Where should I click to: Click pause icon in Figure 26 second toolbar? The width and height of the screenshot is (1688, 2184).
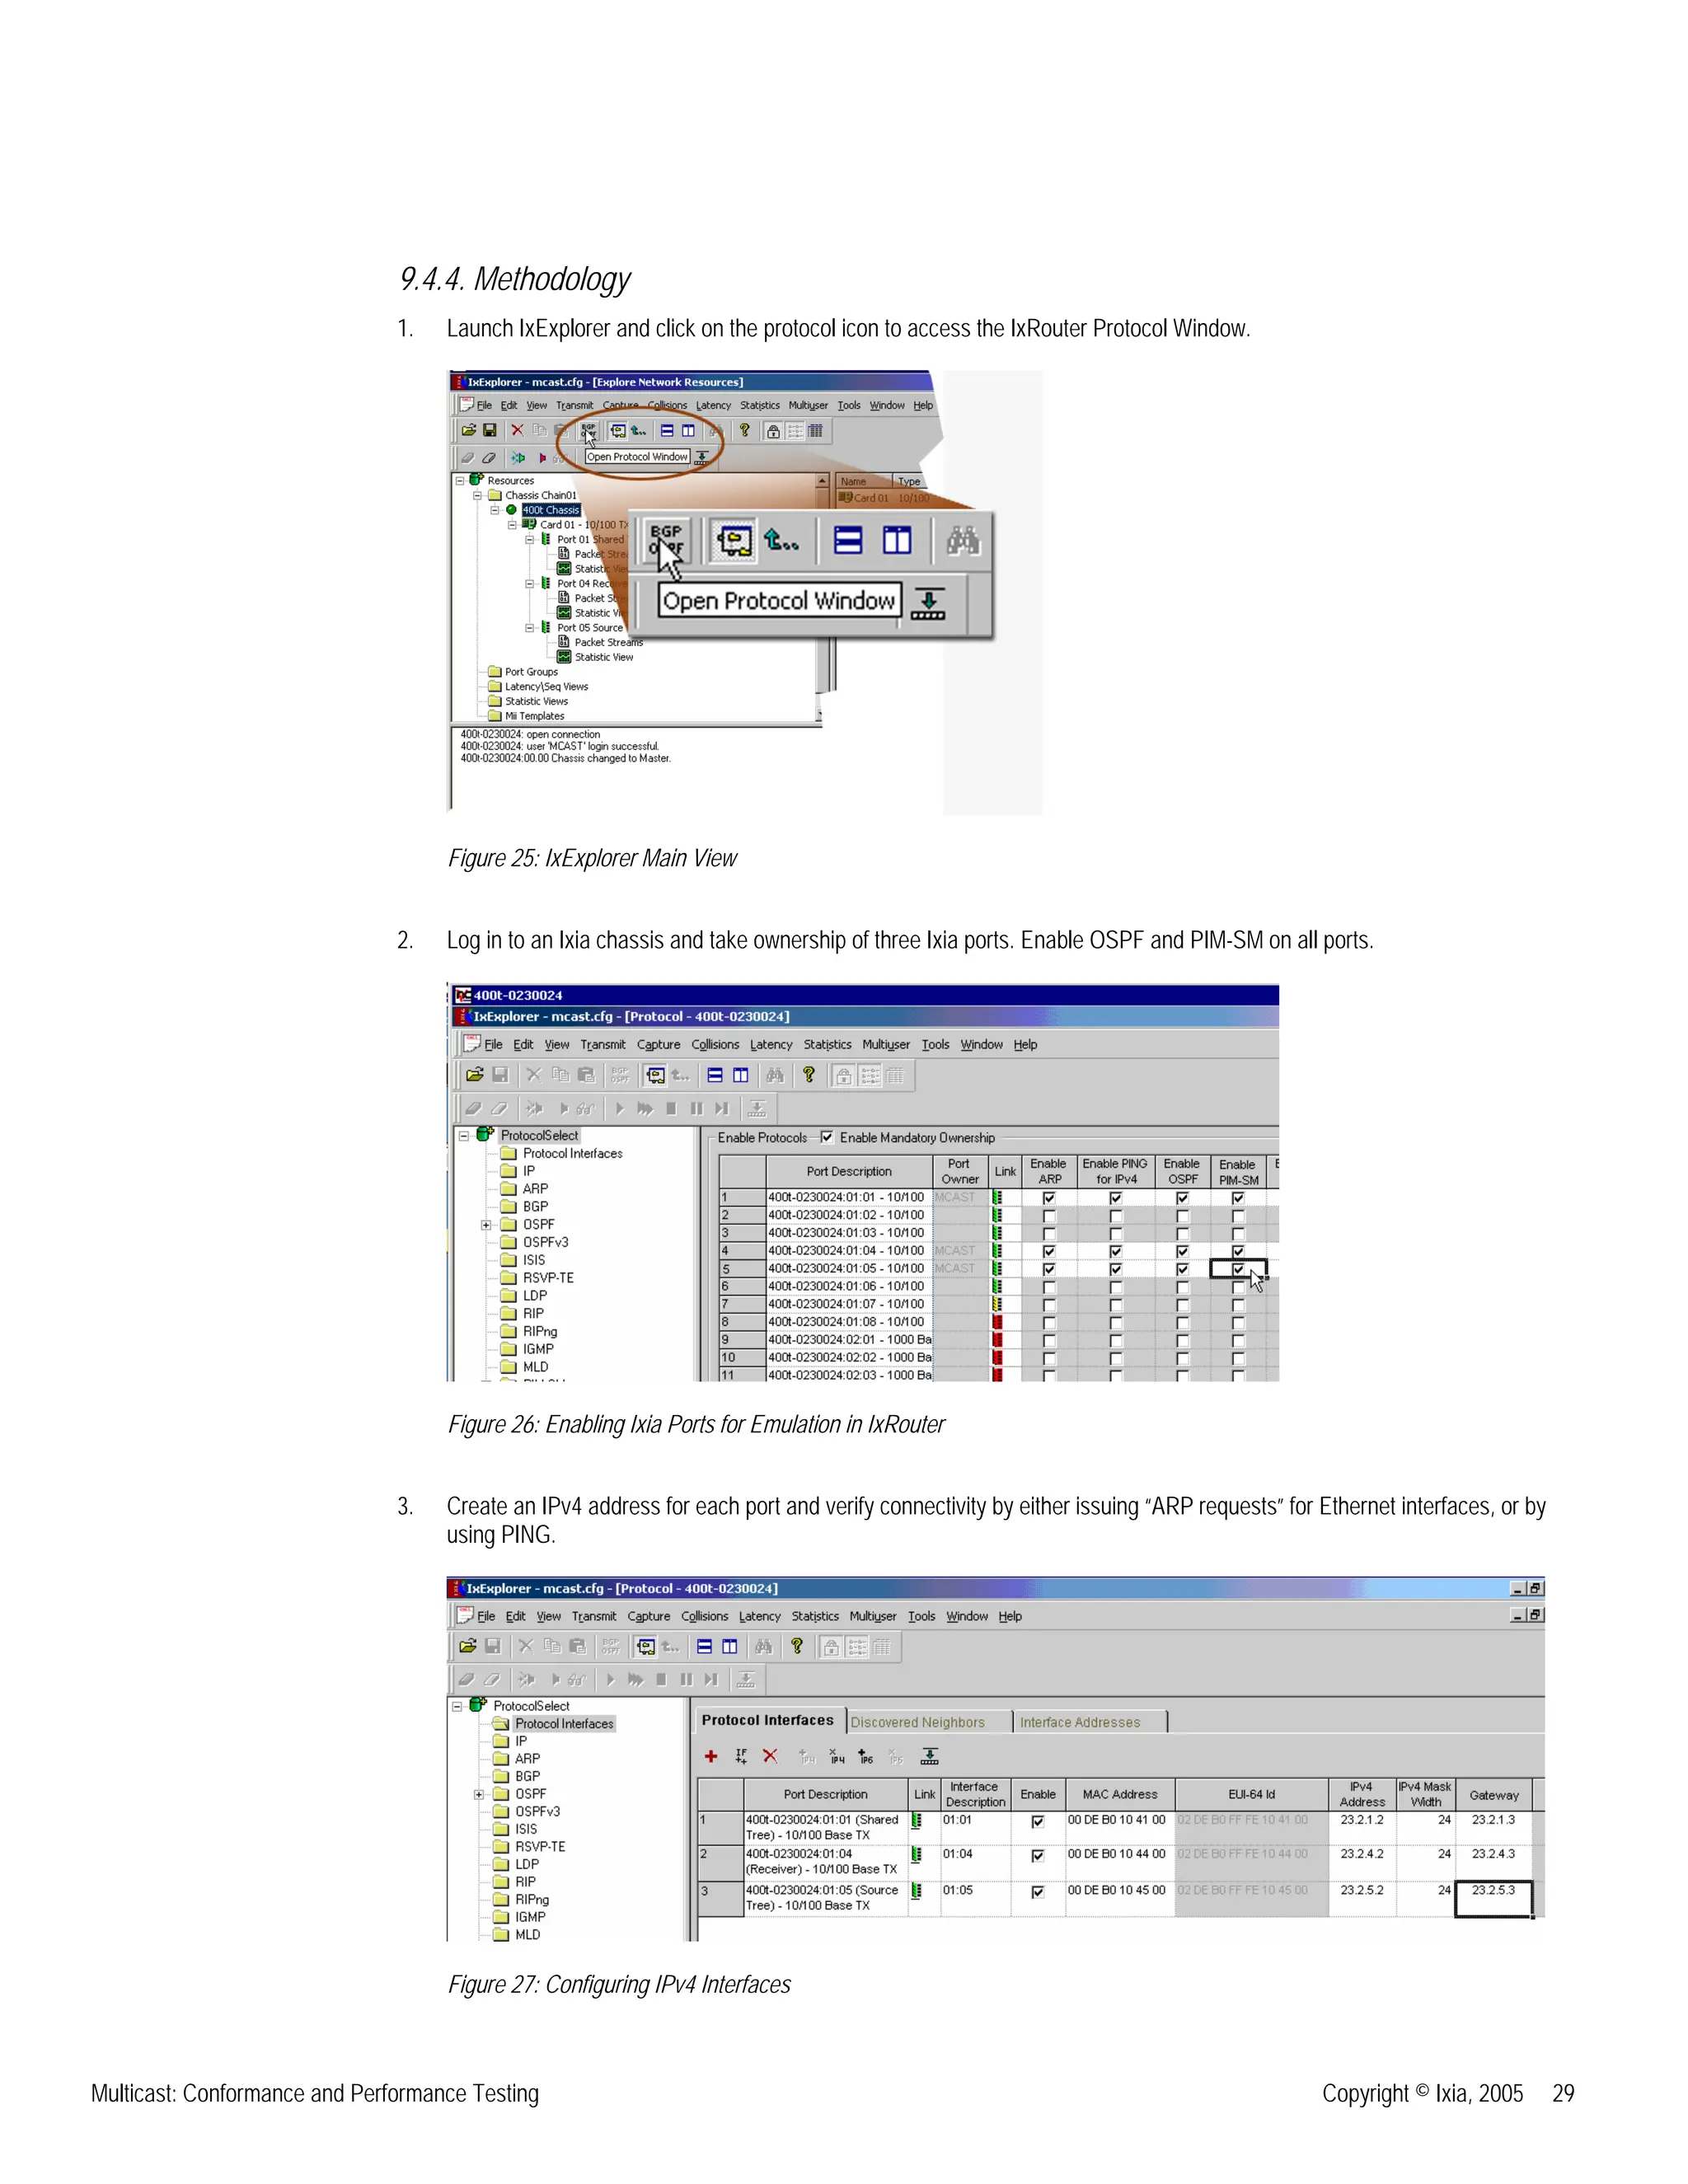[696, 1108]
